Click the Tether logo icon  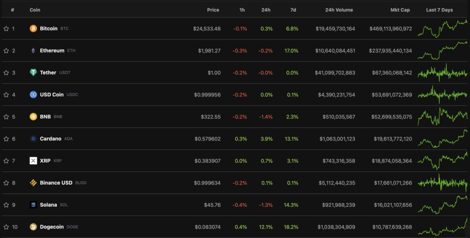(33, 73)
